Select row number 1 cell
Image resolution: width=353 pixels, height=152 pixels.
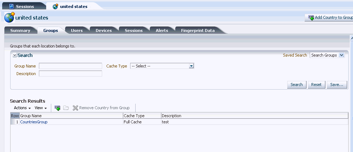(x=15, y=122)
